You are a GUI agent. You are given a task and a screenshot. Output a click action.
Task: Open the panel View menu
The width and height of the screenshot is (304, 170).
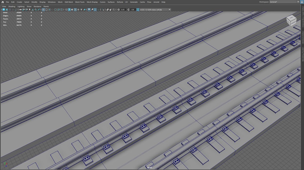(4, 7)
